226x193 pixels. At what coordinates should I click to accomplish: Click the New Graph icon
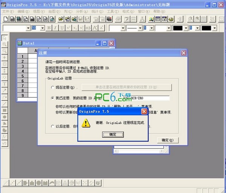(26, 19)
